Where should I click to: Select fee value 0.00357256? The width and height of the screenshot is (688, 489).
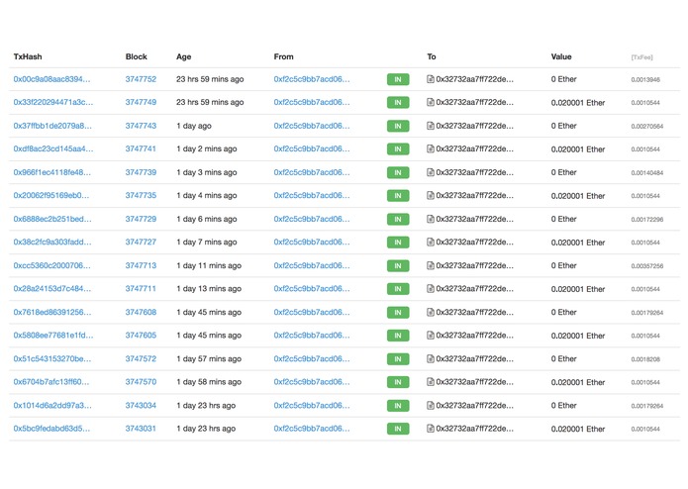pos(647,266)
